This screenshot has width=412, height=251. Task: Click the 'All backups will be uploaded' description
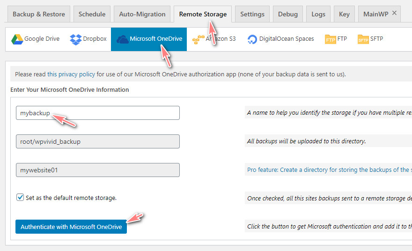point(306,141)
